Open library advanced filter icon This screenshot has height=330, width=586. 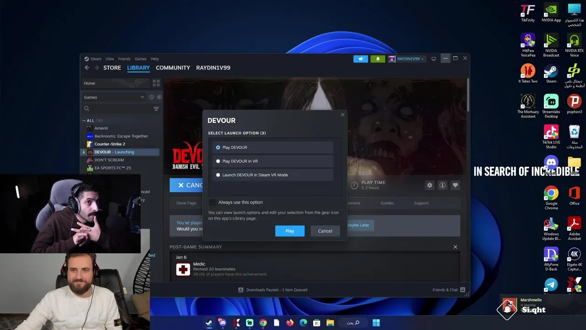pyautogui.click(x=156, y=109)
